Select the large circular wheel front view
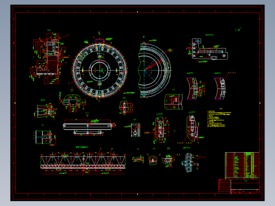Image resolution: width=275 pixels, height=206 pixels. pyautogui.click(x=99, y=70)
